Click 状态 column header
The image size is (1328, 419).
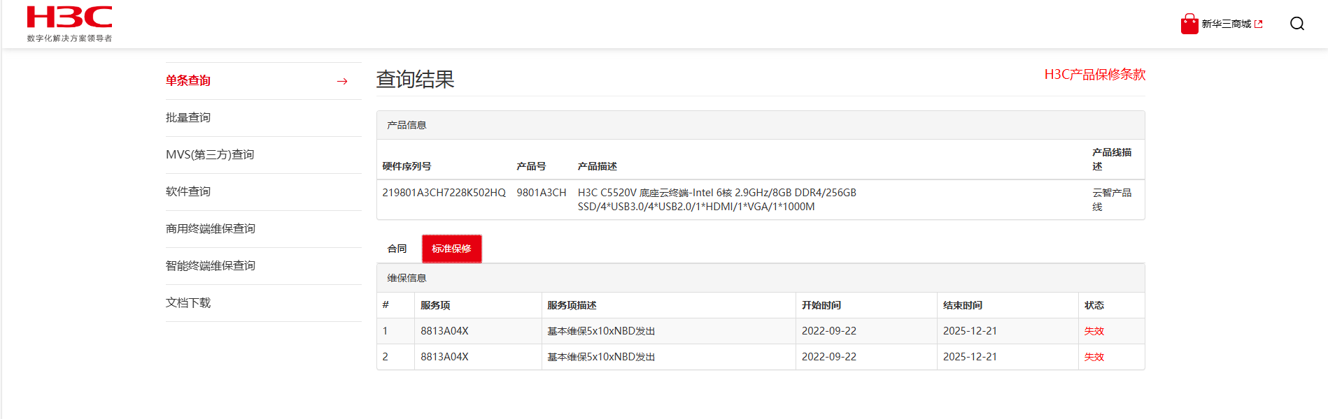click(x=1094, y=305)
